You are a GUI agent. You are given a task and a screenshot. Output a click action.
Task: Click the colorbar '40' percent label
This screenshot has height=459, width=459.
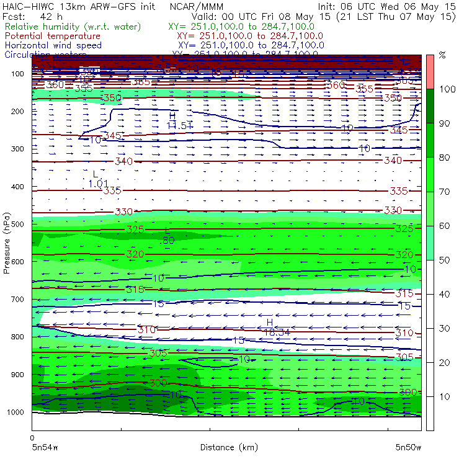pos(445,294)
